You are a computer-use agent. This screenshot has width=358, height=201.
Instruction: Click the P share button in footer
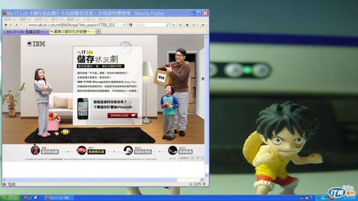coord(192,158)
